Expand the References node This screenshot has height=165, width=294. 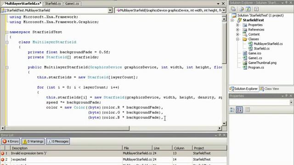237,29
